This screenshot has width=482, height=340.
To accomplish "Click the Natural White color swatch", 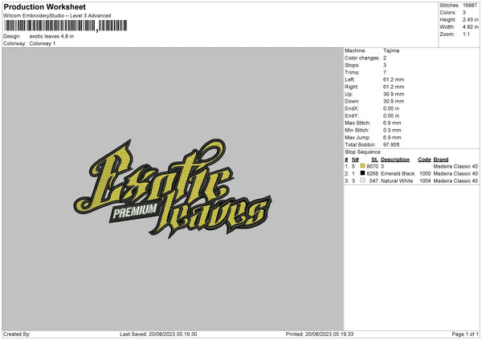I will (363, 180).
